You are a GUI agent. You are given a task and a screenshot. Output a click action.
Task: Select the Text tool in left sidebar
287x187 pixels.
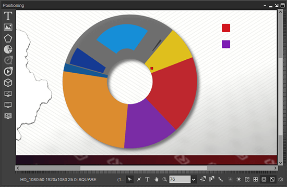[x=8, y=16]
